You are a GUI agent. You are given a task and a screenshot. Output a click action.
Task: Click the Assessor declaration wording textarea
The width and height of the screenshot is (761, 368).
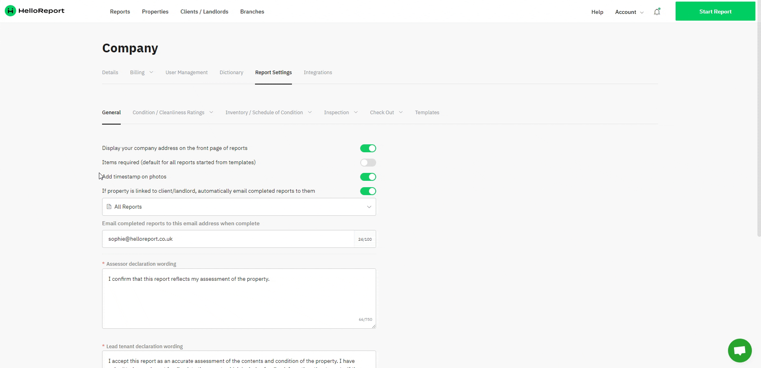(239, 299)
